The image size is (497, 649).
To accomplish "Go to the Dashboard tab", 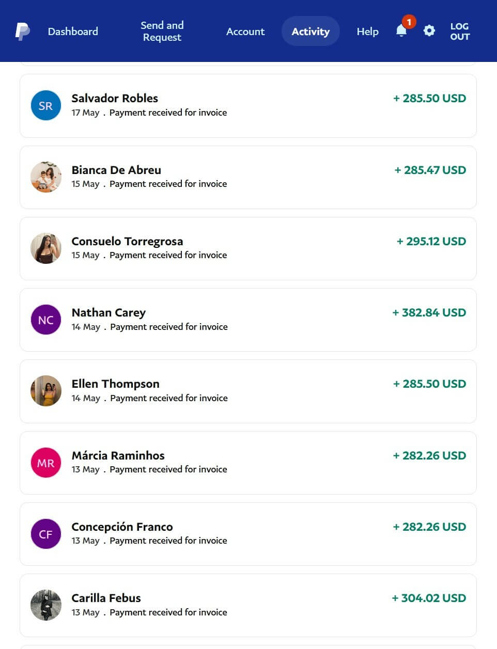I will coord(73,31).
